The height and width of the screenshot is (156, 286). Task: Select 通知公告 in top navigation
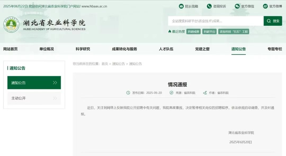pyautogui.click(x=239, y=49)
